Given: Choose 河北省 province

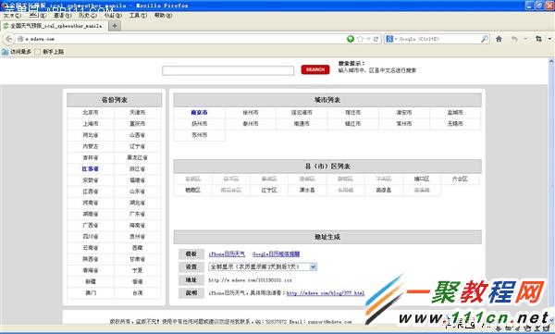Looking at the screenshot, I should click(91, 135).
